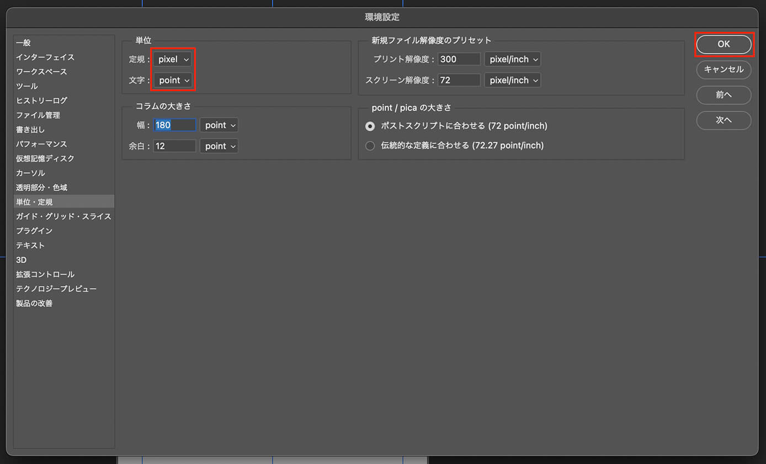The height and width of the screenshot is (464, 766).
Task: Go to previous section with 前へ
Action: pyautogui.click(x=724, y=95)
